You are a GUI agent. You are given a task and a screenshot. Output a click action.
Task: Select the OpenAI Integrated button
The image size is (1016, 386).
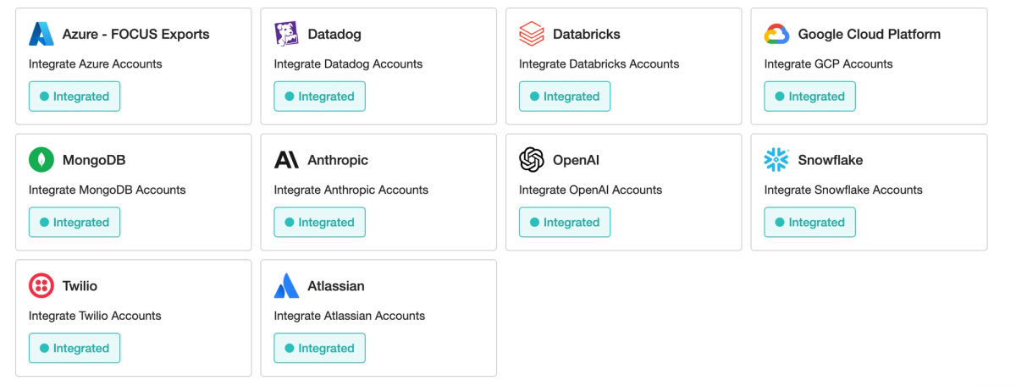tap(565, 223)
